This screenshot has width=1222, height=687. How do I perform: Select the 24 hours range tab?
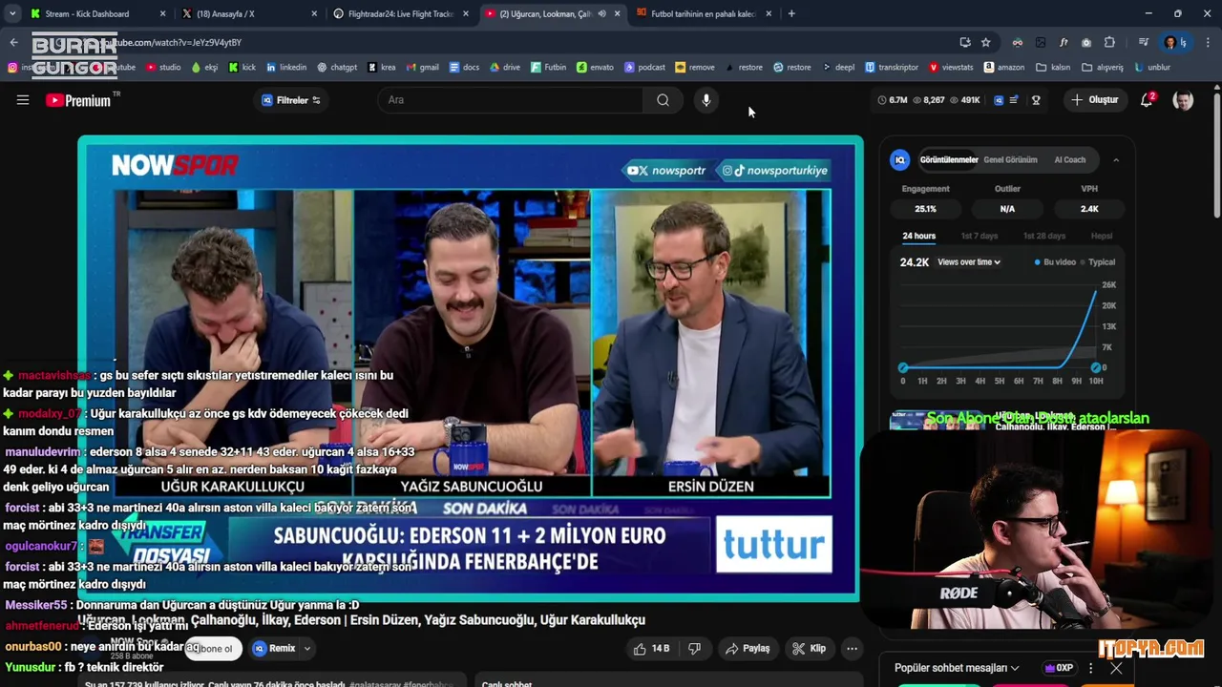click(x=918, y=236)
